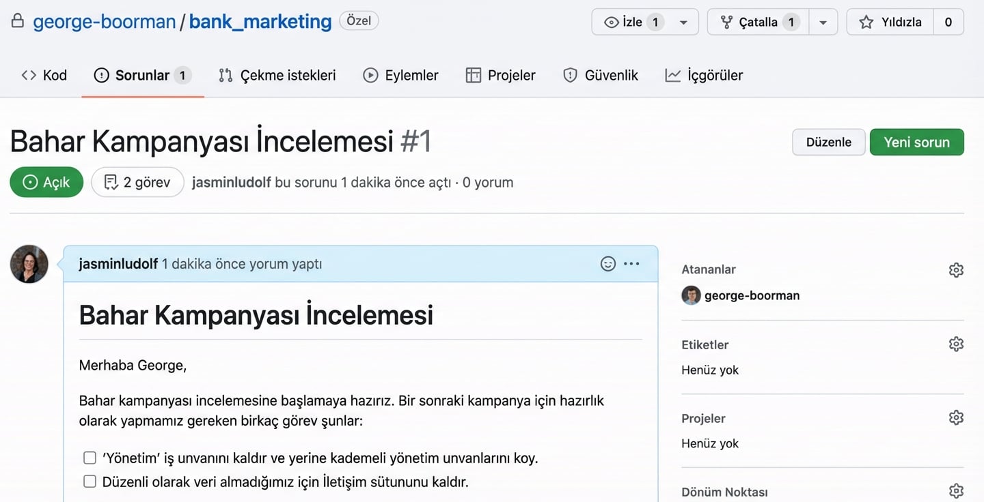This screenshot has width=984, height=502.
Task: Open the 2 görev task list expander
Action: pyautogui.click(x=137, y=181)
